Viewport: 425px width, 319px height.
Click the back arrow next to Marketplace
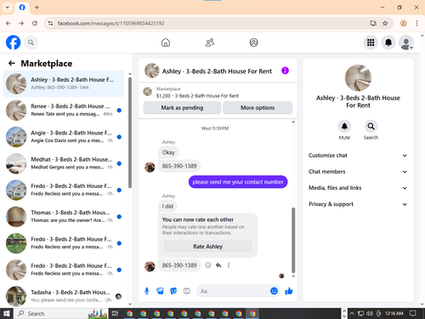tap(12, 63)
